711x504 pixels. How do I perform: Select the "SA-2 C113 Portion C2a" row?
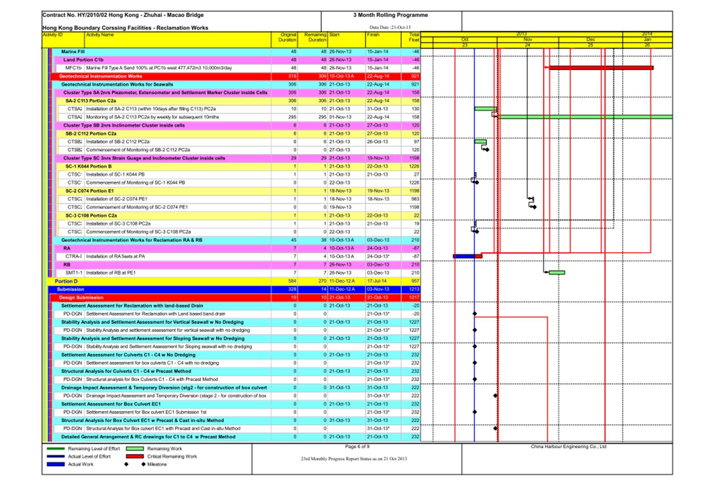(239, 101)
